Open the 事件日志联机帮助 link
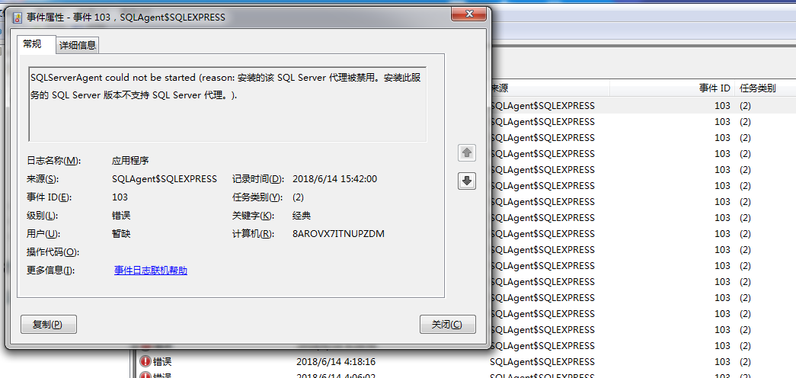The height and width of the screenshot is (378, 796). coord(151,271)
